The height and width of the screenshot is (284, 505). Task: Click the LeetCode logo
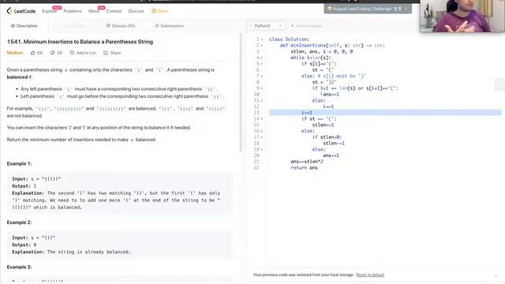click(21, 11)
